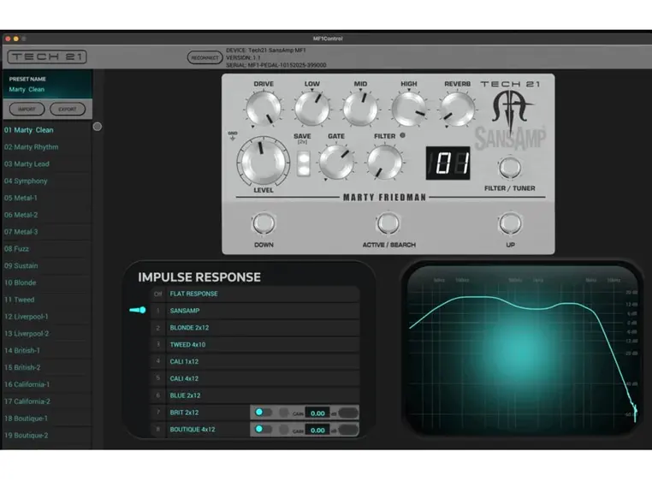Screen dimensions: 652x481
Task: Select preset 03 Marty Lead
Action: click(x=47, y=164)
